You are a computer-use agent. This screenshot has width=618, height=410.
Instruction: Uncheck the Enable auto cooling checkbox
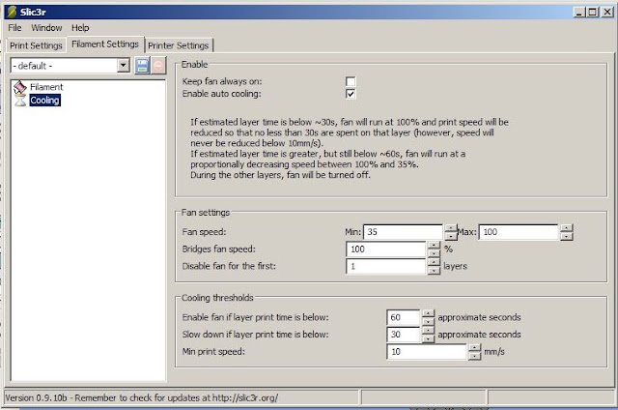(351, 94)
